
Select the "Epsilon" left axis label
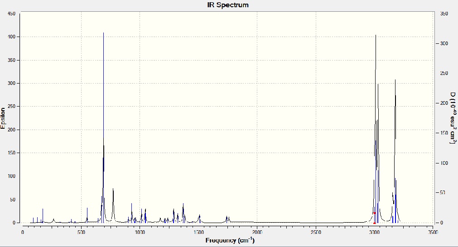coord(3,118)
